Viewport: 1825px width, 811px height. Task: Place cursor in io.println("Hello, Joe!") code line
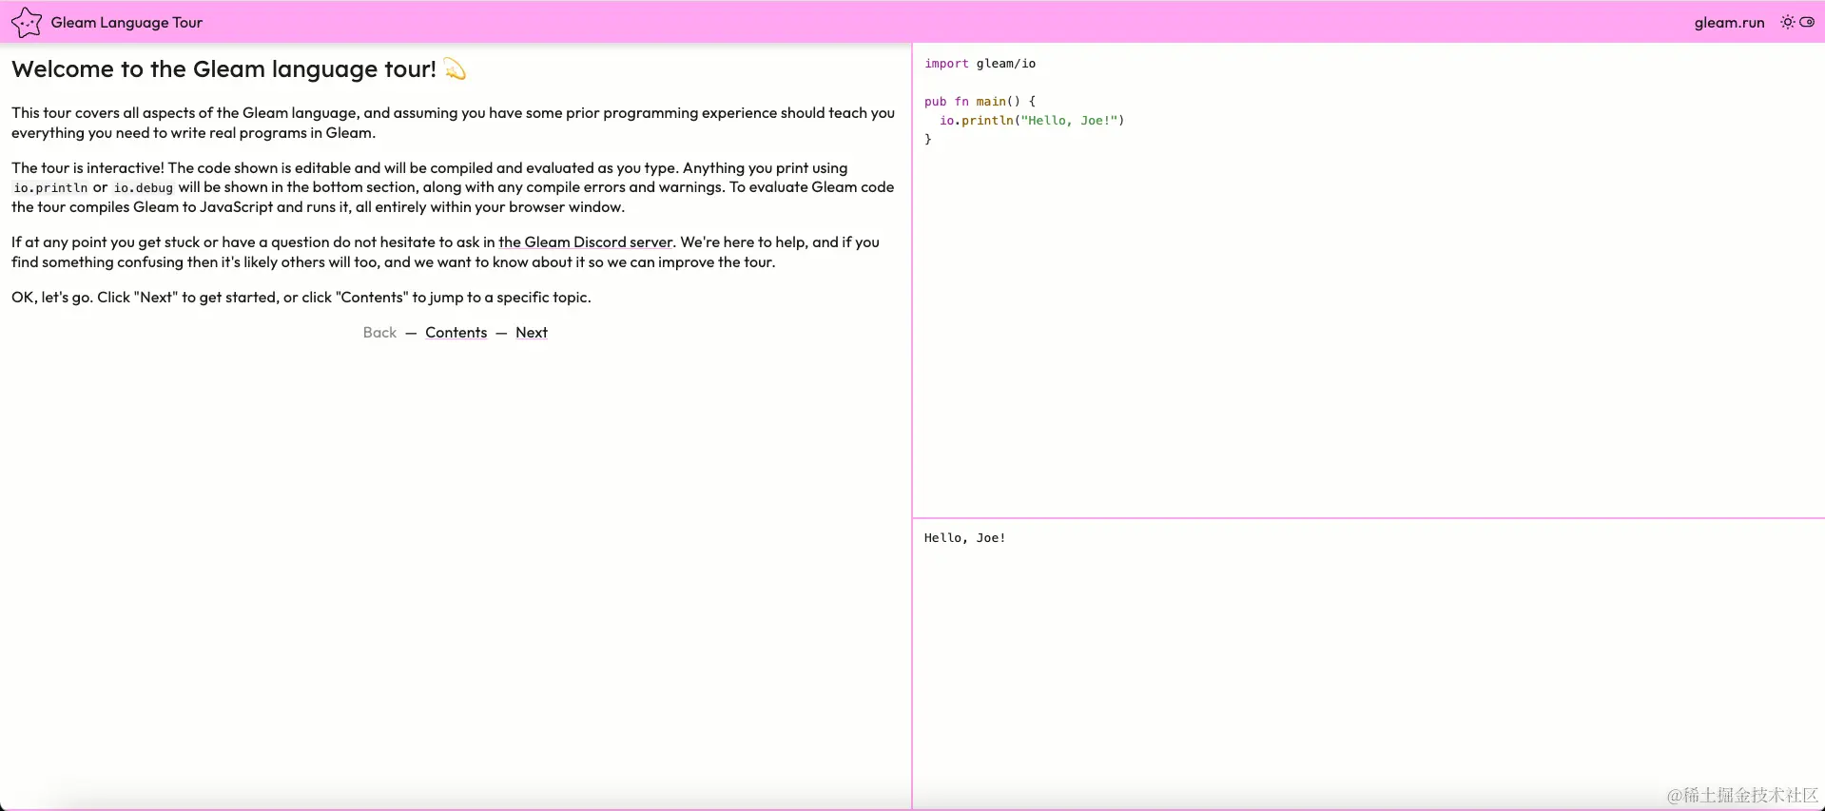click(1032, 121)
